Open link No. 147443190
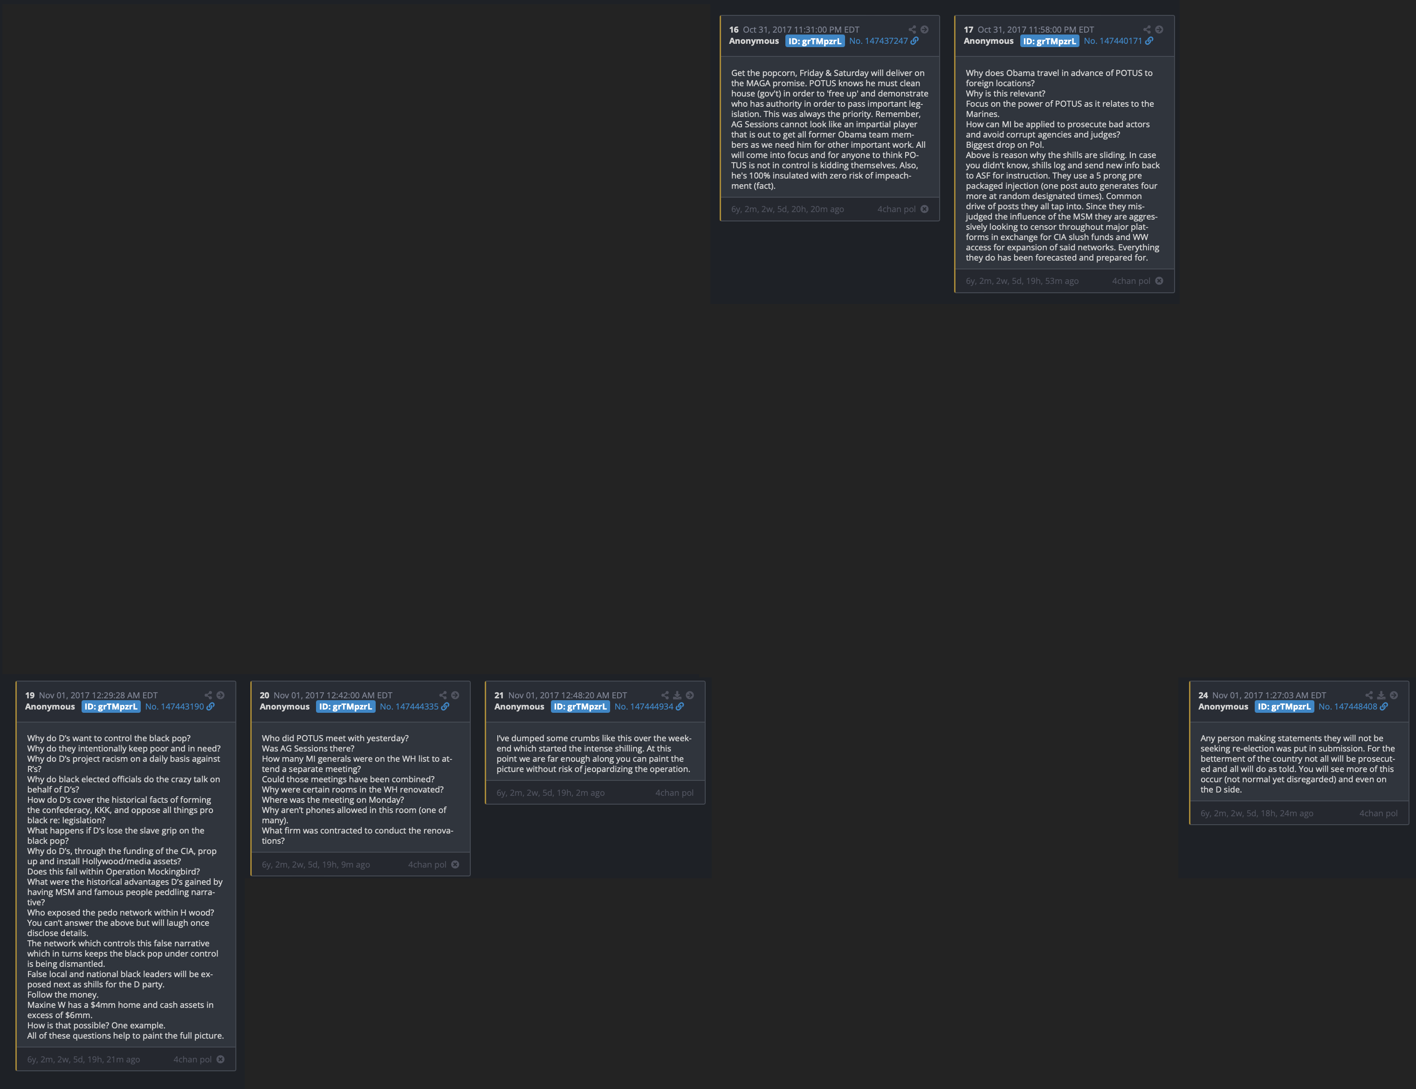Image resolution: width=1416 pixels, height=1089 pixels. [x=179, y=707]
